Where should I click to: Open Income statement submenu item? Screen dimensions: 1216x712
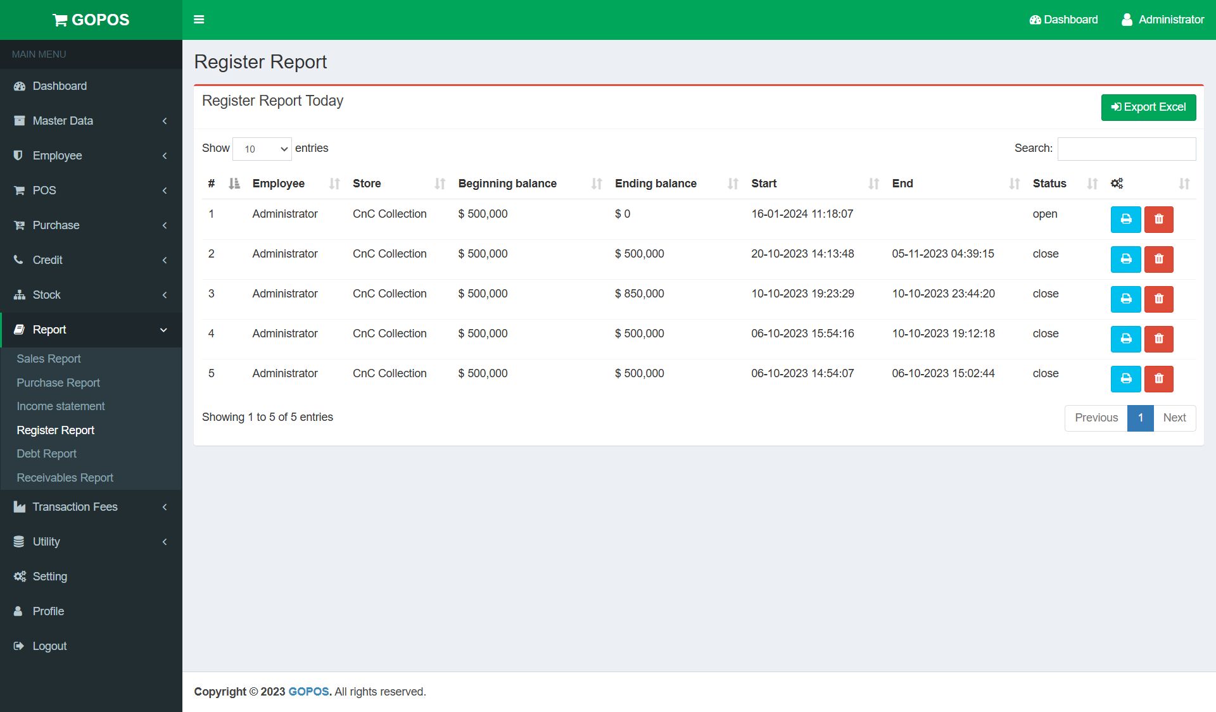(61, 406)
